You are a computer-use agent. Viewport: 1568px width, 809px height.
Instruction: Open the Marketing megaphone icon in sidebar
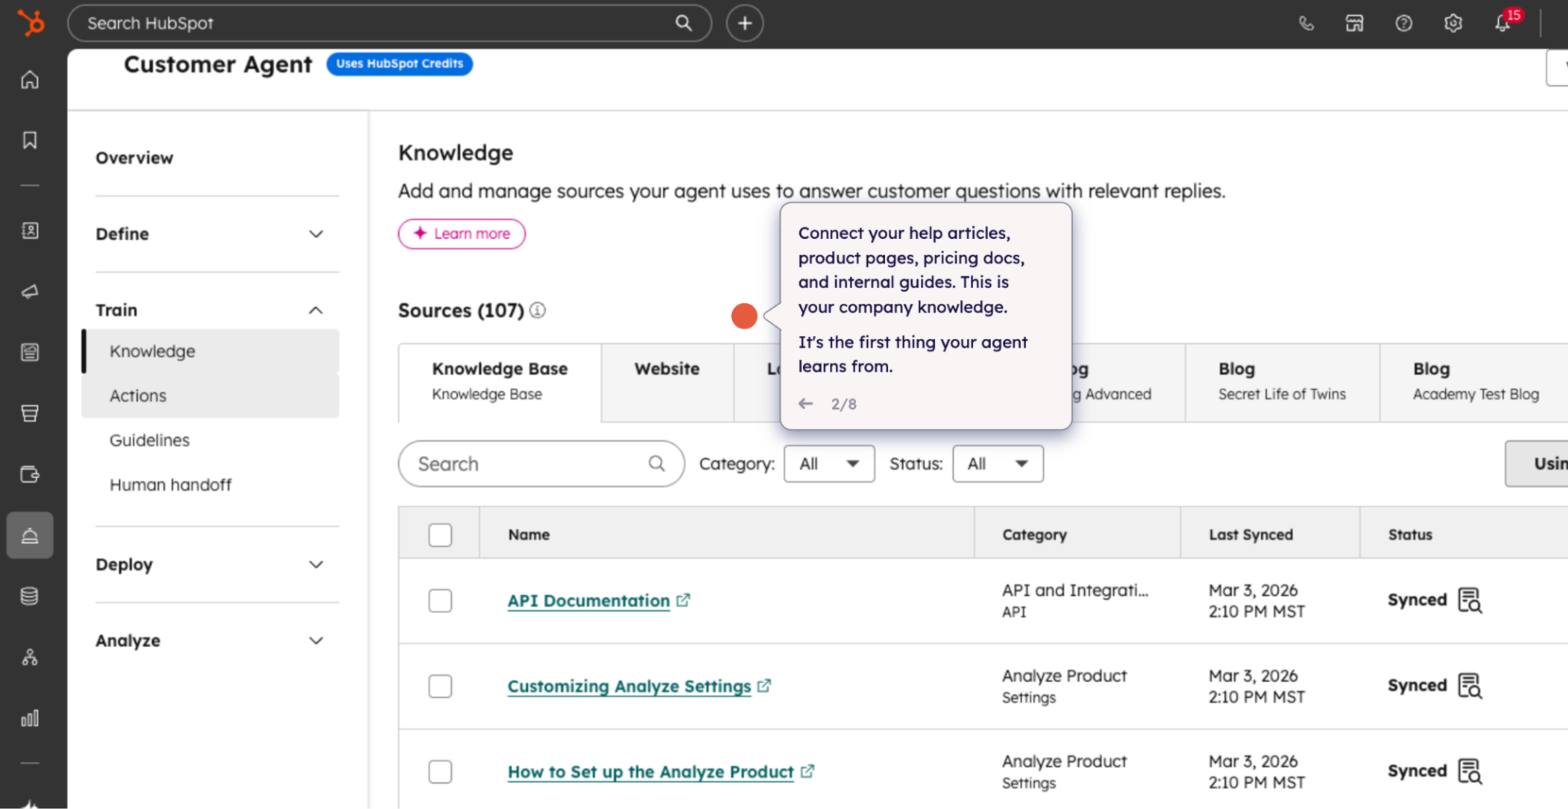(30, 292)
